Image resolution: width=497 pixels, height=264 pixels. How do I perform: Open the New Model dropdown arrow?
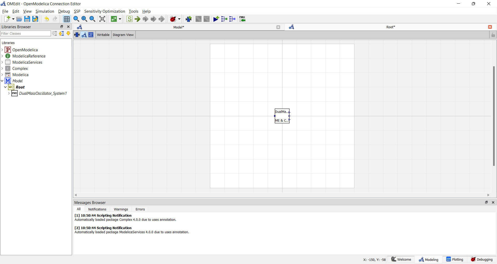[13, 19]
